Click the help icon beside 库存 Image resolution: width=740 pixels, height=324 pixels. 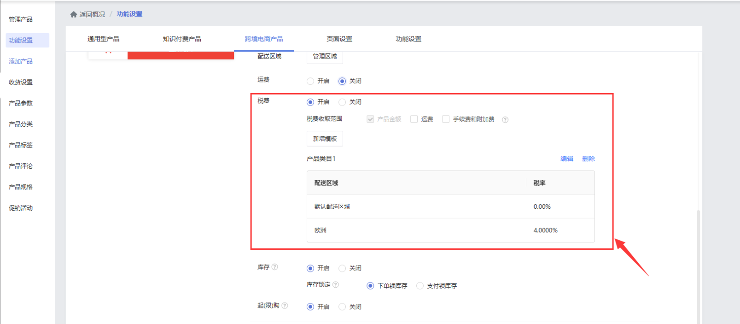coord(275,267)
